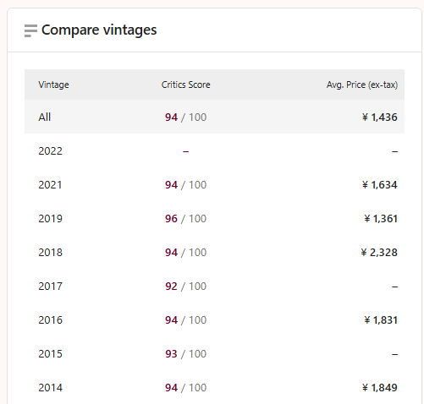The image size is (424, 404).
Task: Click the ¥ 1,436 overall average price
Action: 380,117
